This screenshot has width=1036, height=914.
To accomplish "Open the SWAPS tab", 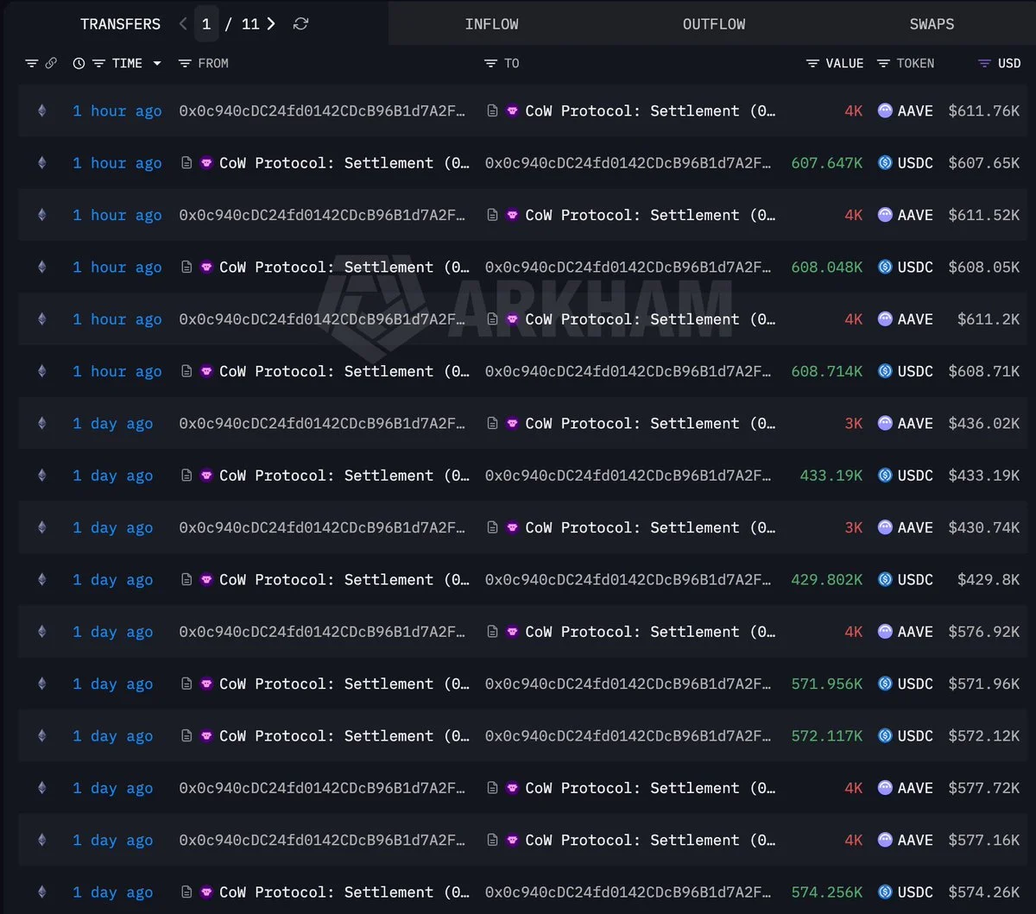I will [x=932, y=24].
